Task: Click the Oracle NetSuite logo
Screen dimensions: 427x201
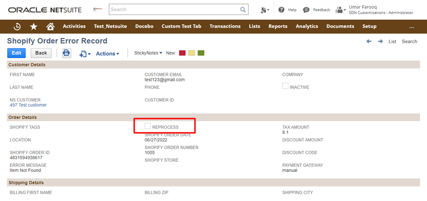Action: [x=45, y=10]
